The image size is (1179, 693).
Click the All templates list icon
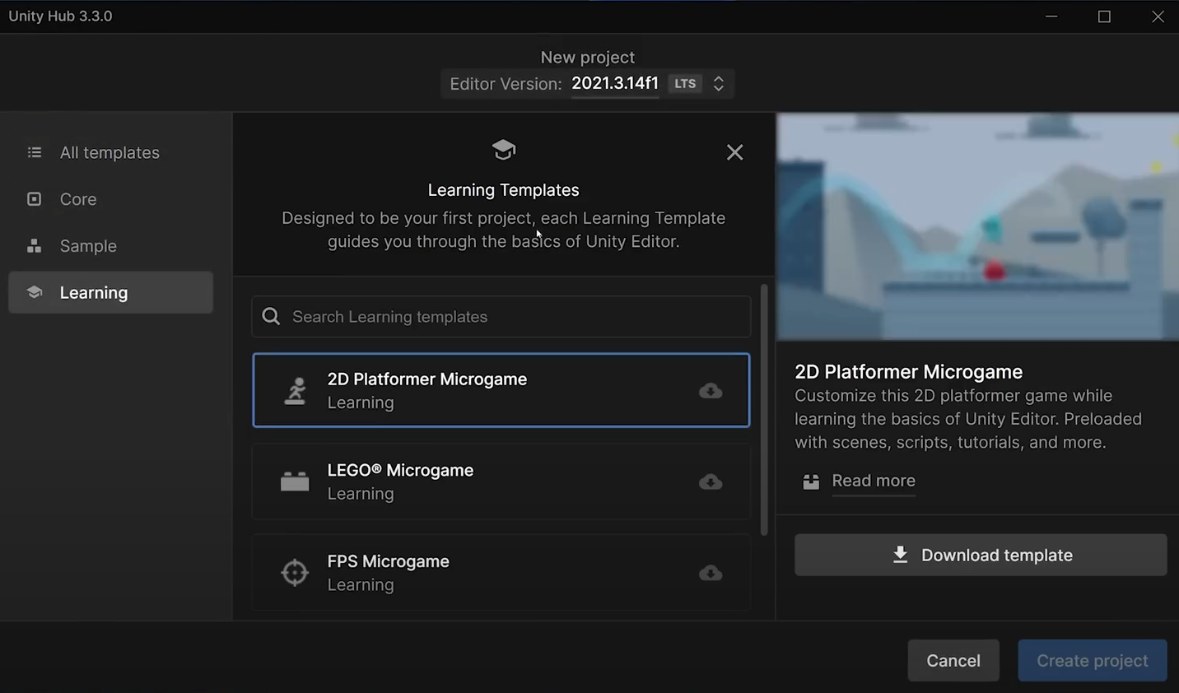[34, 152]
